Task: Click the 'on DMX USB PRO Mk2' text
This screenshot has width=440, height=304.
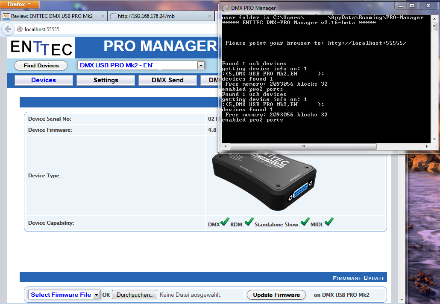Action: pyautogui.click(x=341, y=295)
